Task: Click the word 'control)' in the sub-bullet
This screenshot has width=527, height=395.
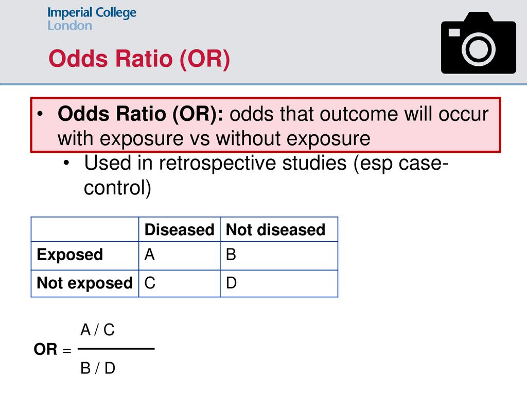Action: (117, 188)
